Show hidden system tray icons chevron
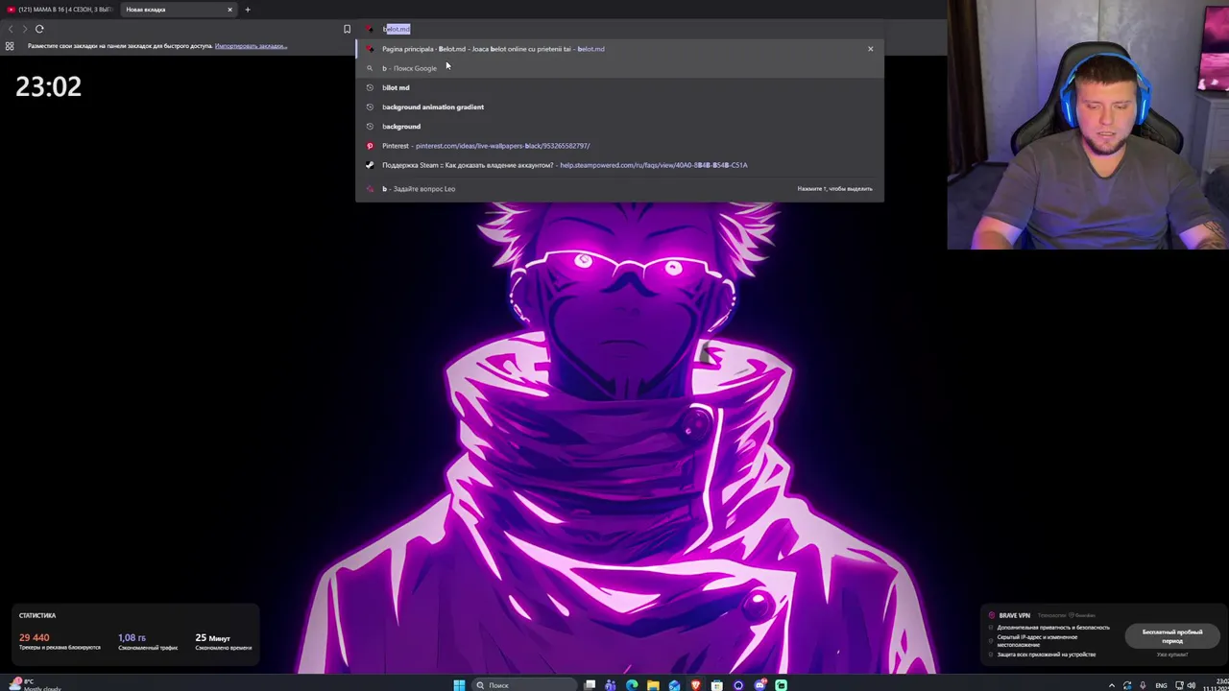 point(1112,685)
